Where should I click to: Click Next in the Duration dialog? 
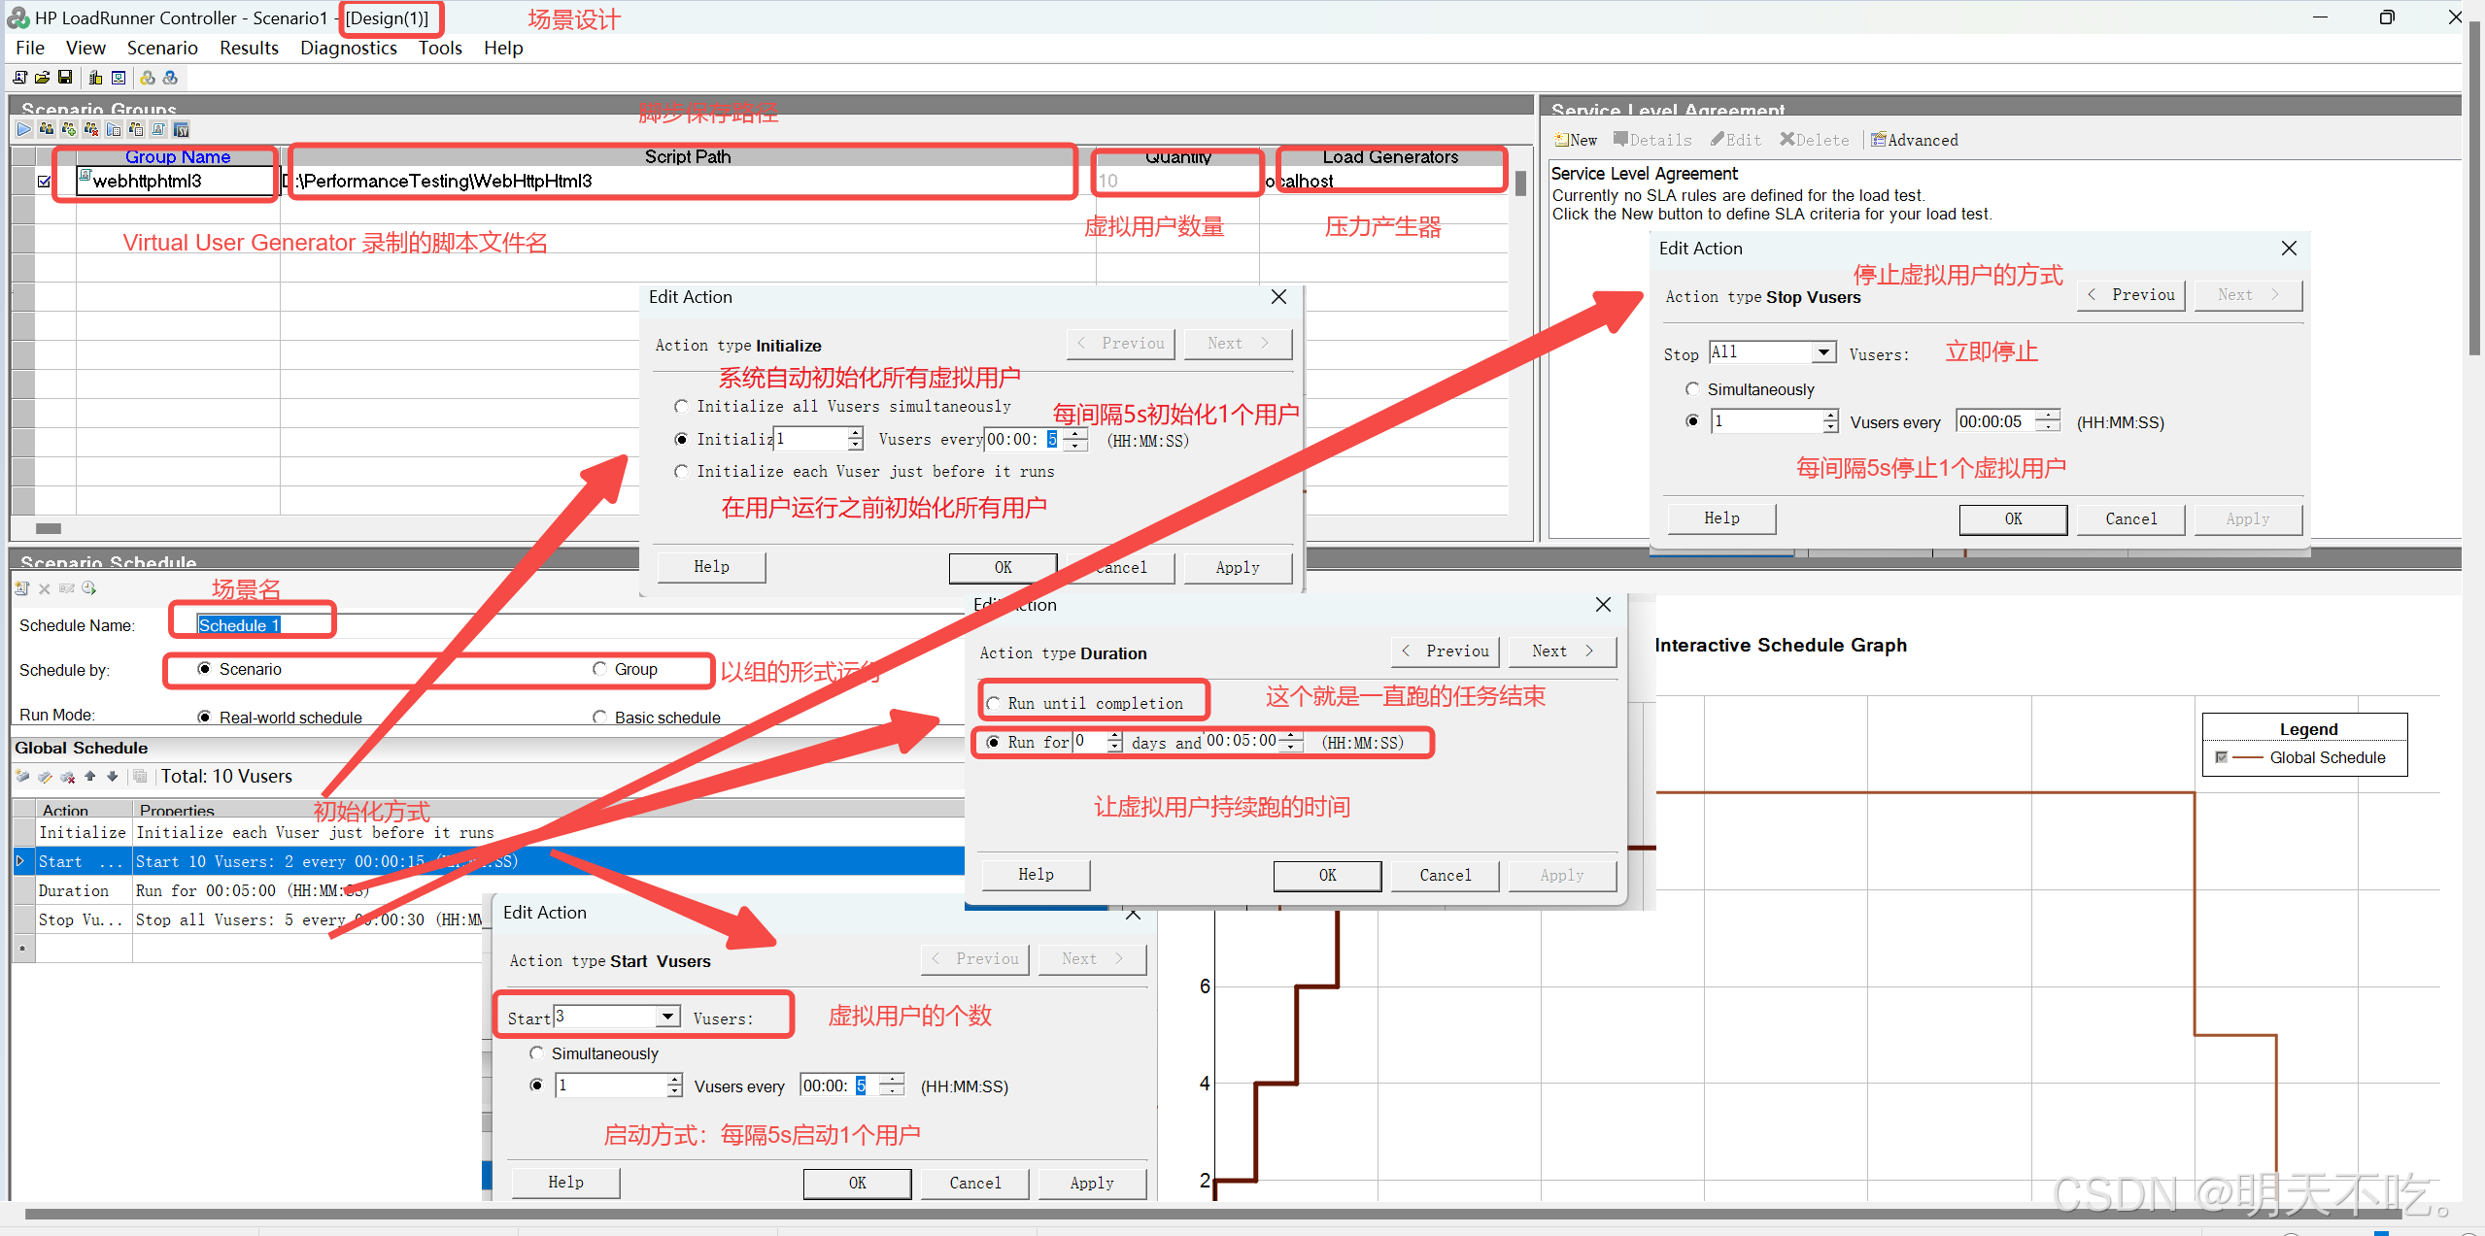click(1561, 651)
